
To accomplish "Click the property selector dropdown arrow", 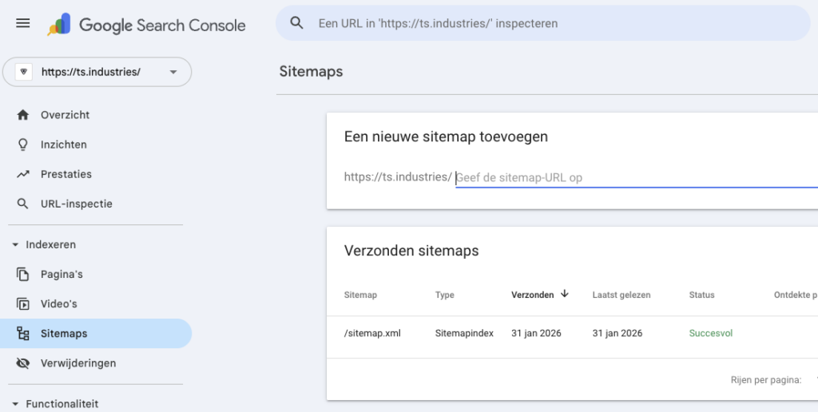I will (173, 72).
